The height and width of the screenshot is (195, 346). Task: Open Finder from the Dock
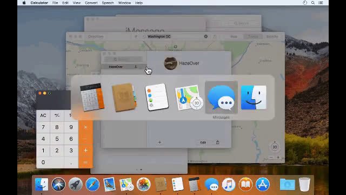(42, 184)
